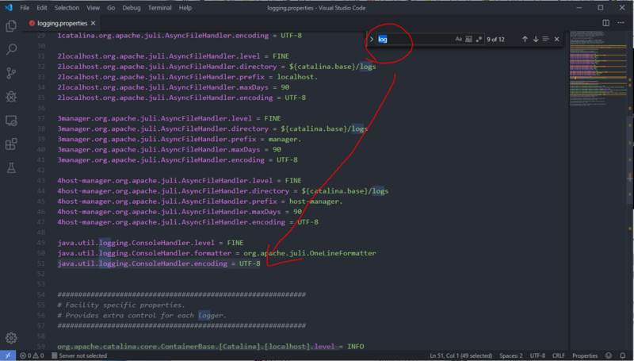Image resolution: width=634 pixels, height=361 pixels.
Task: Click the remote window indicator in status bar
Action: (8, 355)
